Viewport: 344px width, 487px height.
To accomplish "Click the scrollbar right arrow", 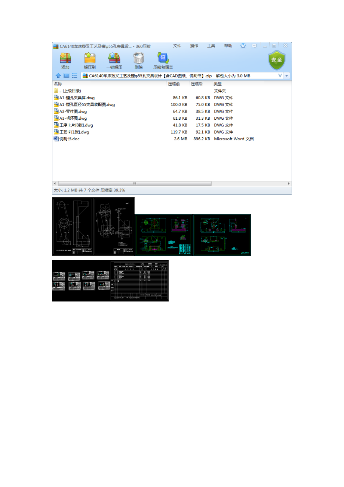I will click(x=289, y=184).
